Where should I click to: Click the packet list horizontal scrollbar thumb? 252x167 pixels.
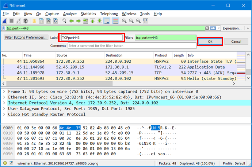60,83
